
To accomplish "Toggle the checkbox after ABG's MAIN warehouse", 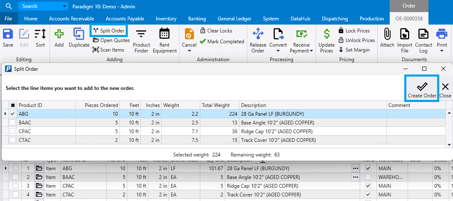I will coord(368,168).
